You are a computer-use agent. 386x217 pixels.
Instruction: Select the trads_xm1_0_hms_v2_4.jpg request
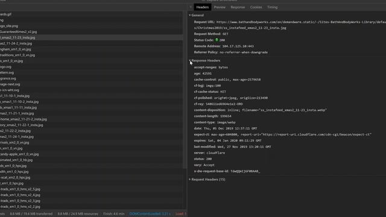[91, 195]
